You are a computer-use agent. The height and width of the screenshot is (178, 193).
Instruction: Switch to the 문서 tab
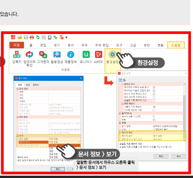coord(71,45)
